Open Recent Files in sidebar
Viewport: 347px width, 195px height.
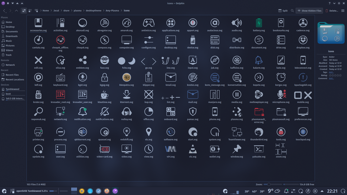[x=13, y=75]
